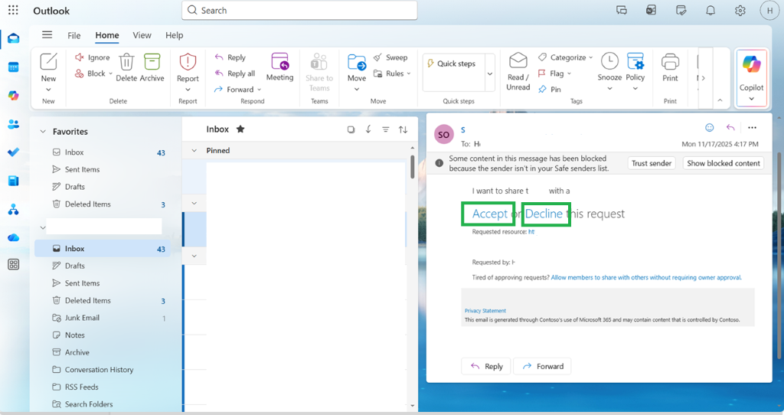This screenshot has height=415, width=784.
Task: Click the Trust sender button
Action: [x=652, y=163]
